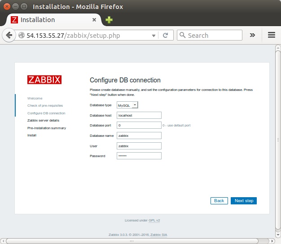Close the Installation tab

94,20
